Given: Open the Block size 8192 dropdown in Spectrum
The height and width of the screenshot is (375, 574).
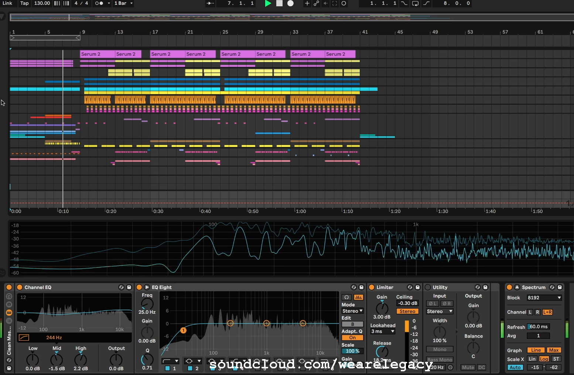Looking at the screenshot, I should click(544, 297).
